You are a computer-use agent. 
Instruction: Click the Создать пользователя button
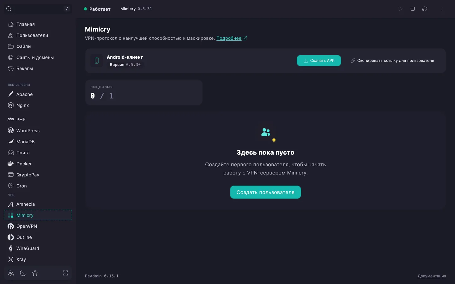coord(265,192)
